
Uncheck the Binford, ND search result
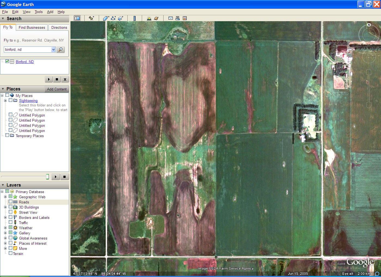click(7, 61)
